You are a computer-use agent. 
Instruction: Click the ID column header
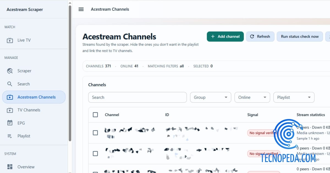coord(167,115)
